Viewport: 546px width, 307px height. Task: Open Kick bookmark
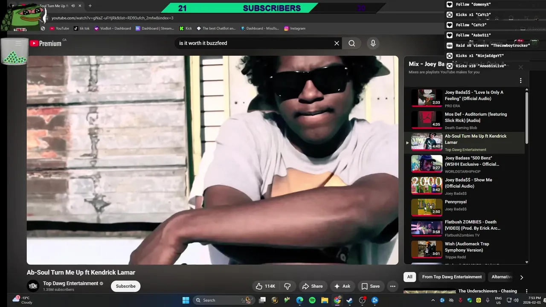186,29
